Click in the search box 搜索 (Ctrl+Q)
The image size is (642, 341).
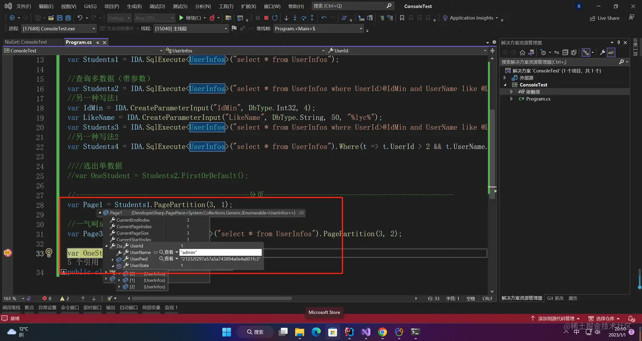tap(352, 6)
